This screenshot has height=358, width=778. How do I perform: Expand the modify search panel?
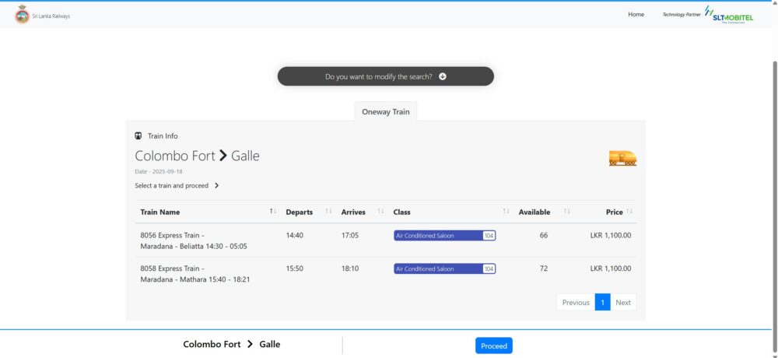385,76
